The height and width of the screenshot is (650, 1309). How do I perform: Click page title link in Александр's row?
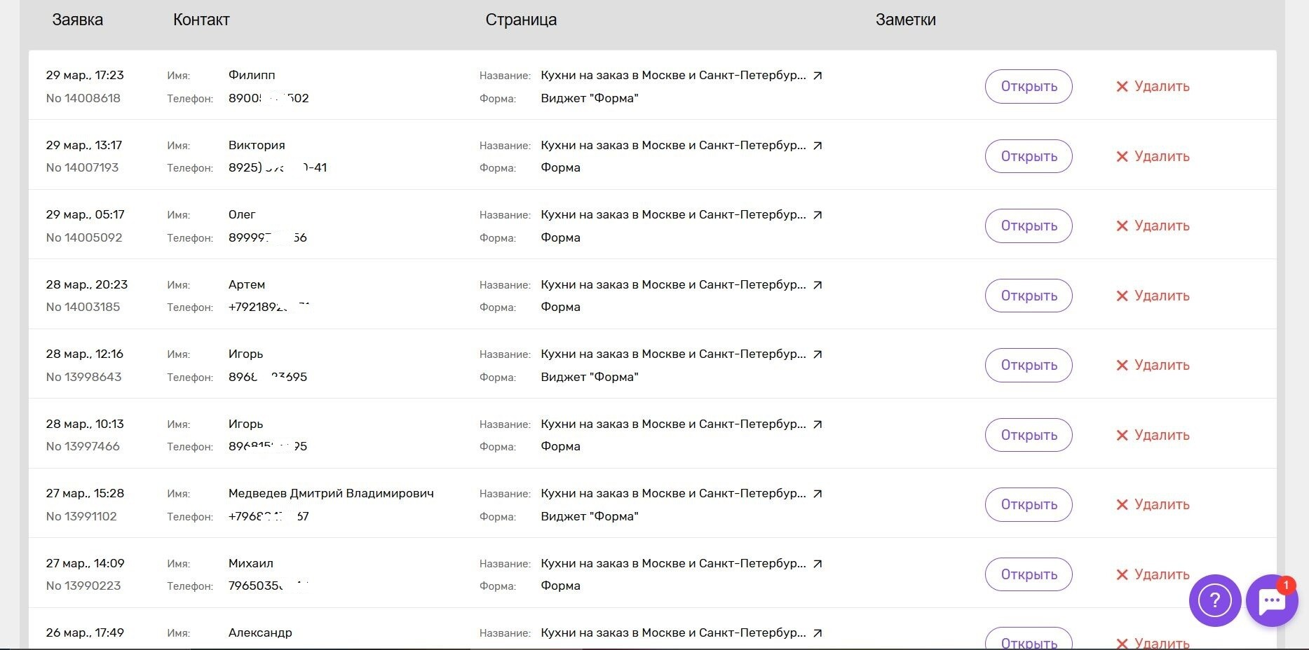[x=673, y=633]
